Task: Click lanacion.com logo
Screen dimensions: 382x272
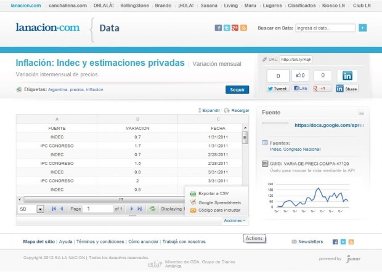Action: click(48, 27)
